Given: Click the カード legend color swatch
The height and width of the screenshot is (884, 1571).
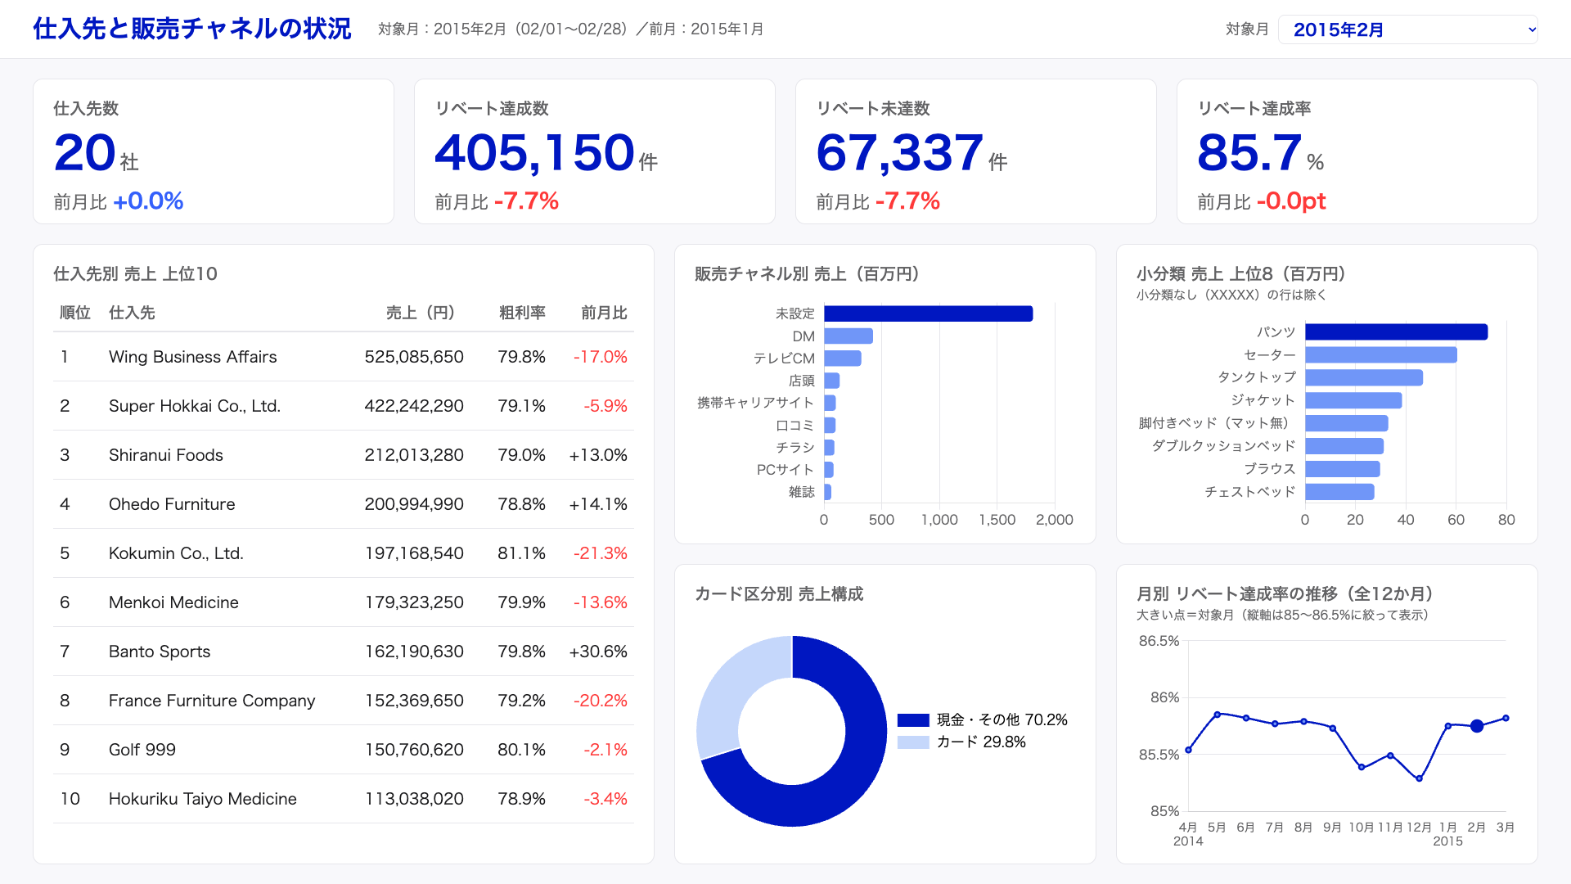Looking at the screenshot, I should [x=913, y=742].
